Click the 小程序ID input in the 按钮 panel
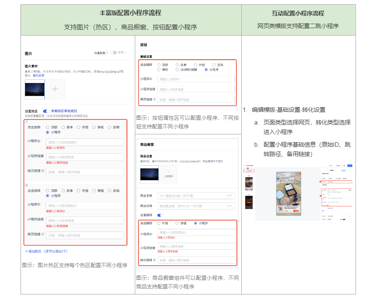This screenshot has height=298, width=382. [x=196, y=79]
